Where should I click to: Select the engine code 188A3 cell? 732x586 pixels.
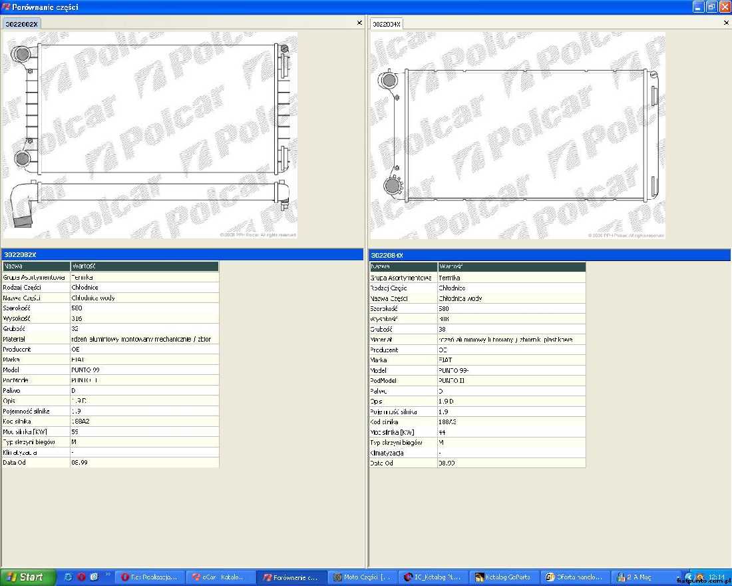(512, 422)
